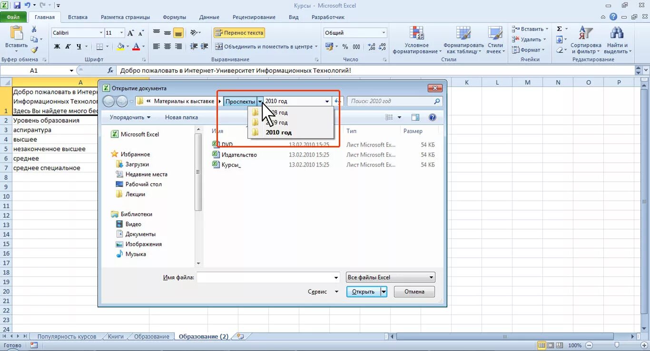This screenshot has height=351, width=650.
Task: Toggle Перенос текста (wrap text)
Action: point(239,33)
